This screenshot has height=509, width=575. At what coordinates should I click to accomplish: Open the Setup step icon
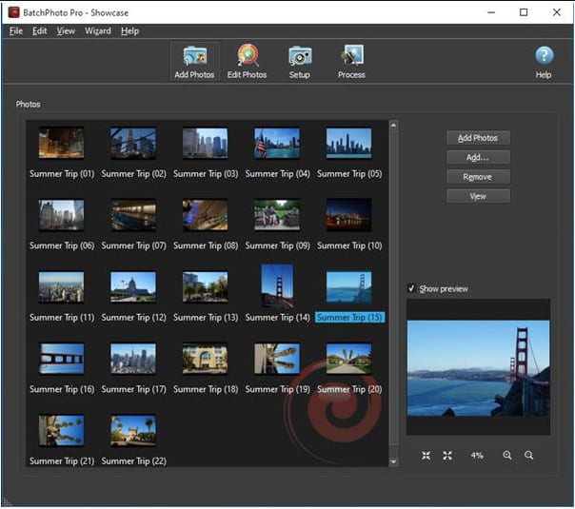coord(300,61)
